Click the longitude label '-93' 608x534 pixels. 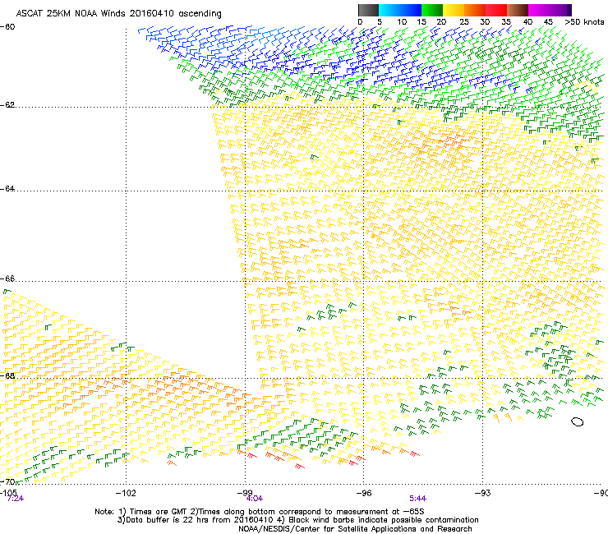pos(483,493)
